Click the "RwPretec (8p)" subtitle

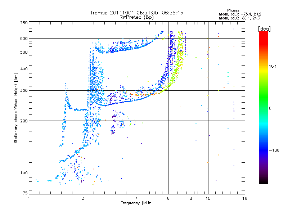coord(136,17)
